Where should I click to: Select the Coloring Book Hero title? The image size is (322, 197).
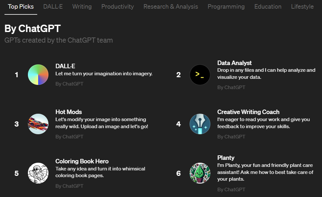(x=82, y=161)
